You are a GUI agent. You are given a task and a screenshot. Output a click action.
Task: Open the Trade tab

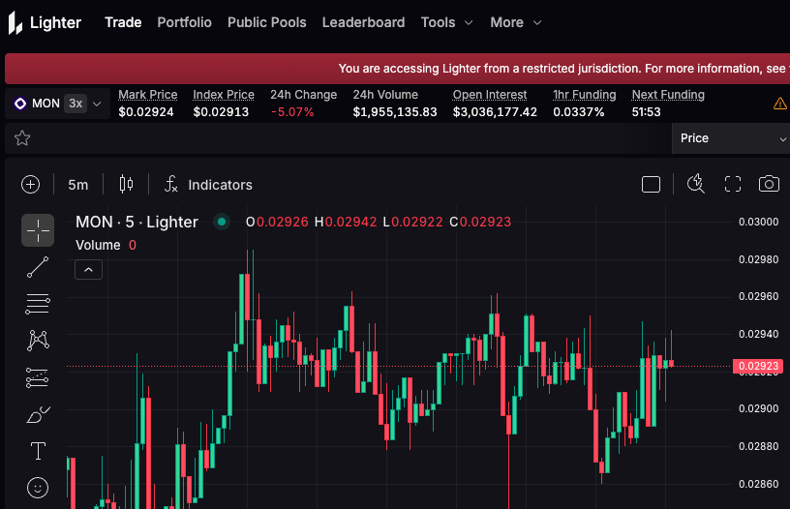(x=123, y=22)
